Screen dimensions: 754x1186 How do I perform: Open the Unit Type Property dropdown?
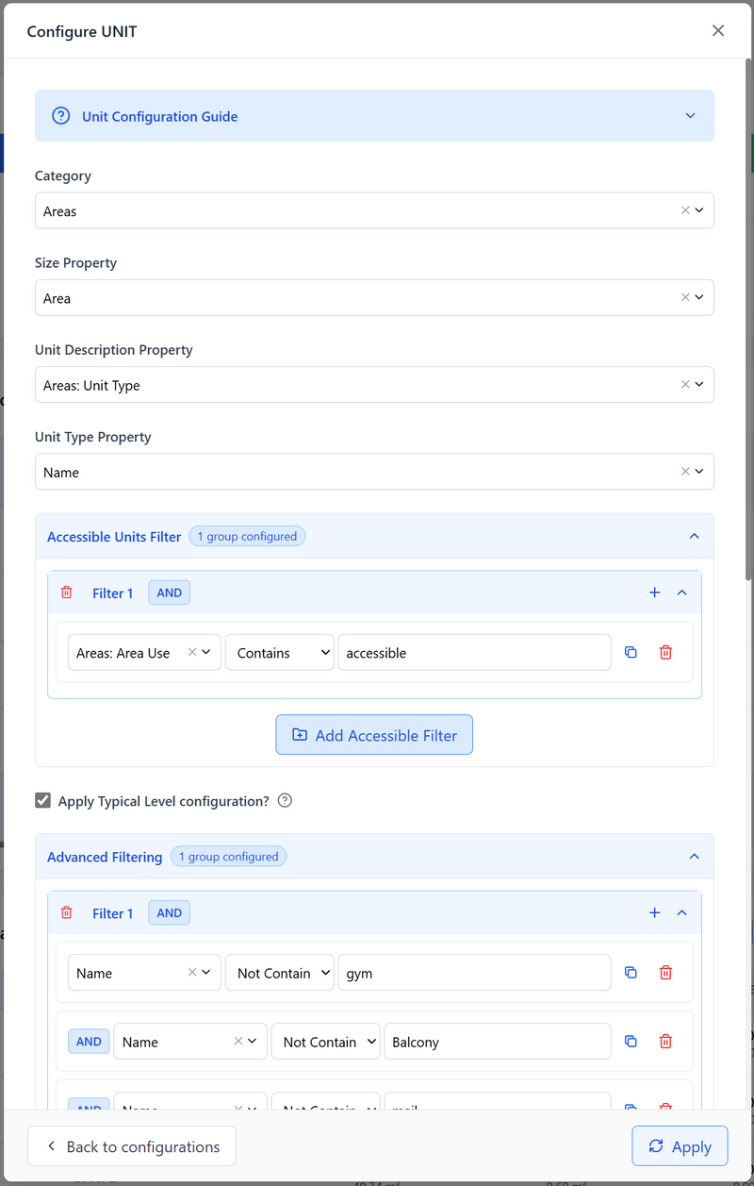(699, 471)
